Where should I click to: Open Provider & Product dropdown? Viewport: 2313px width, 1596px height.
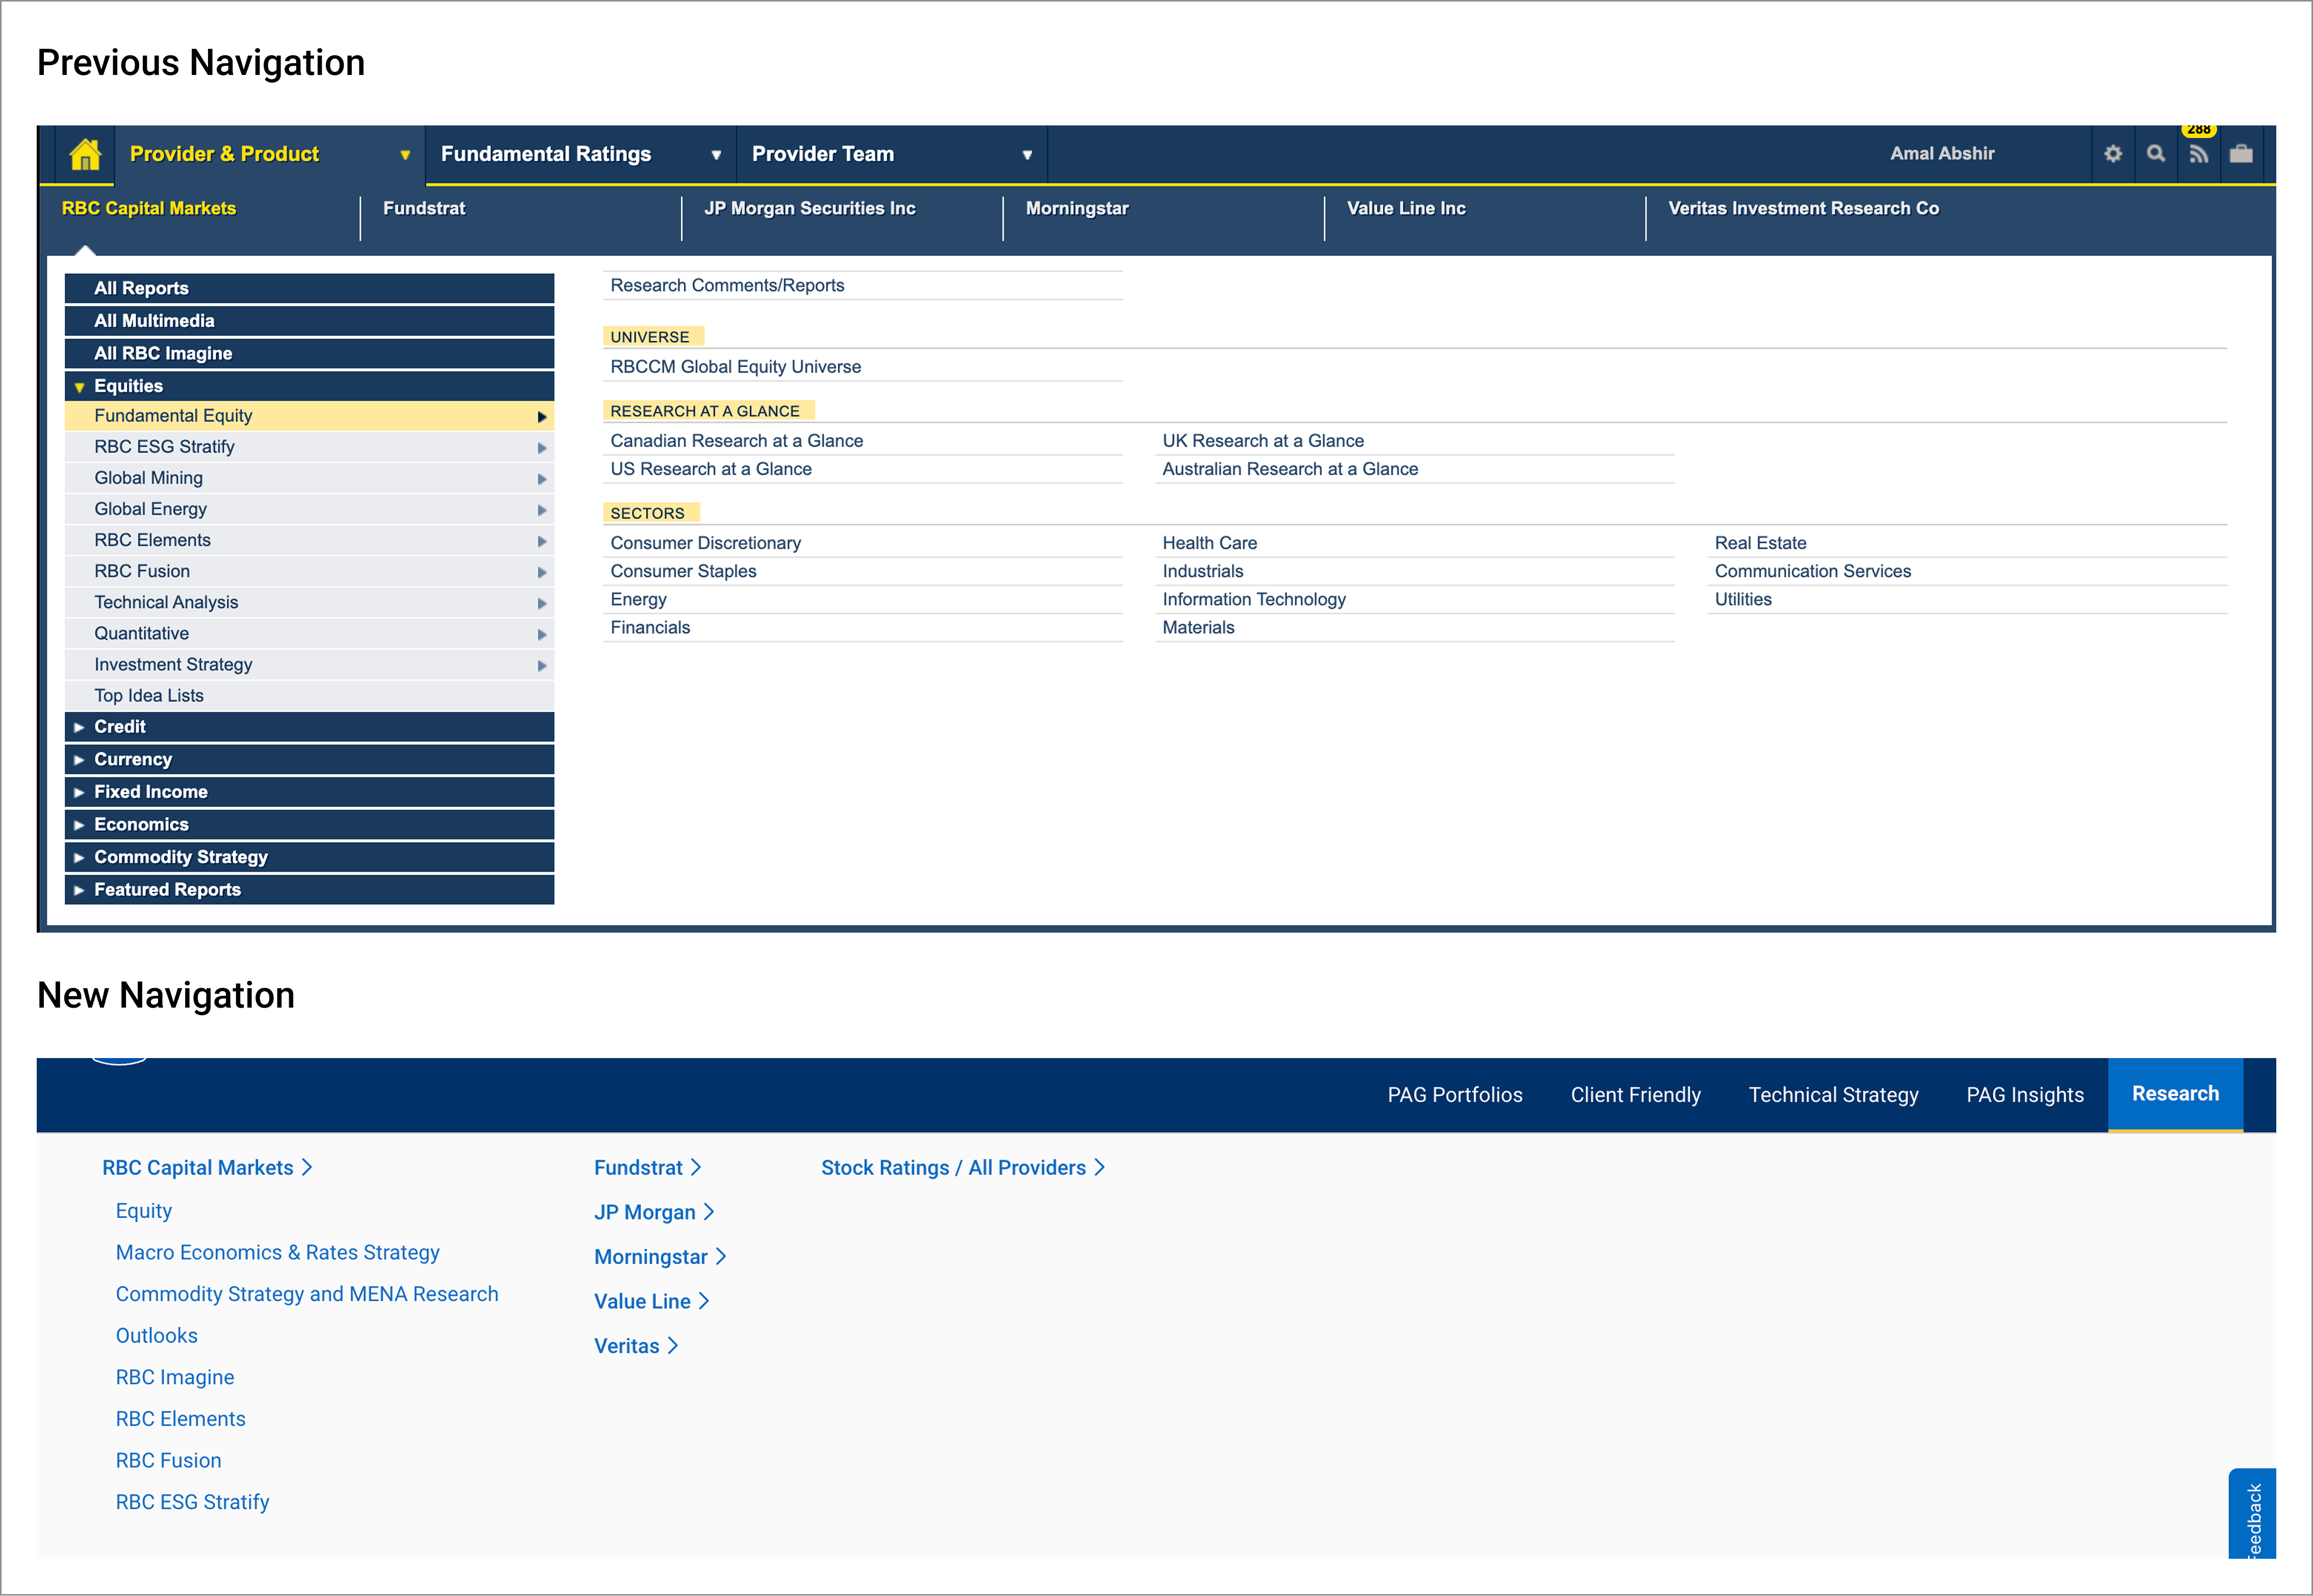[x=404, y=155]
